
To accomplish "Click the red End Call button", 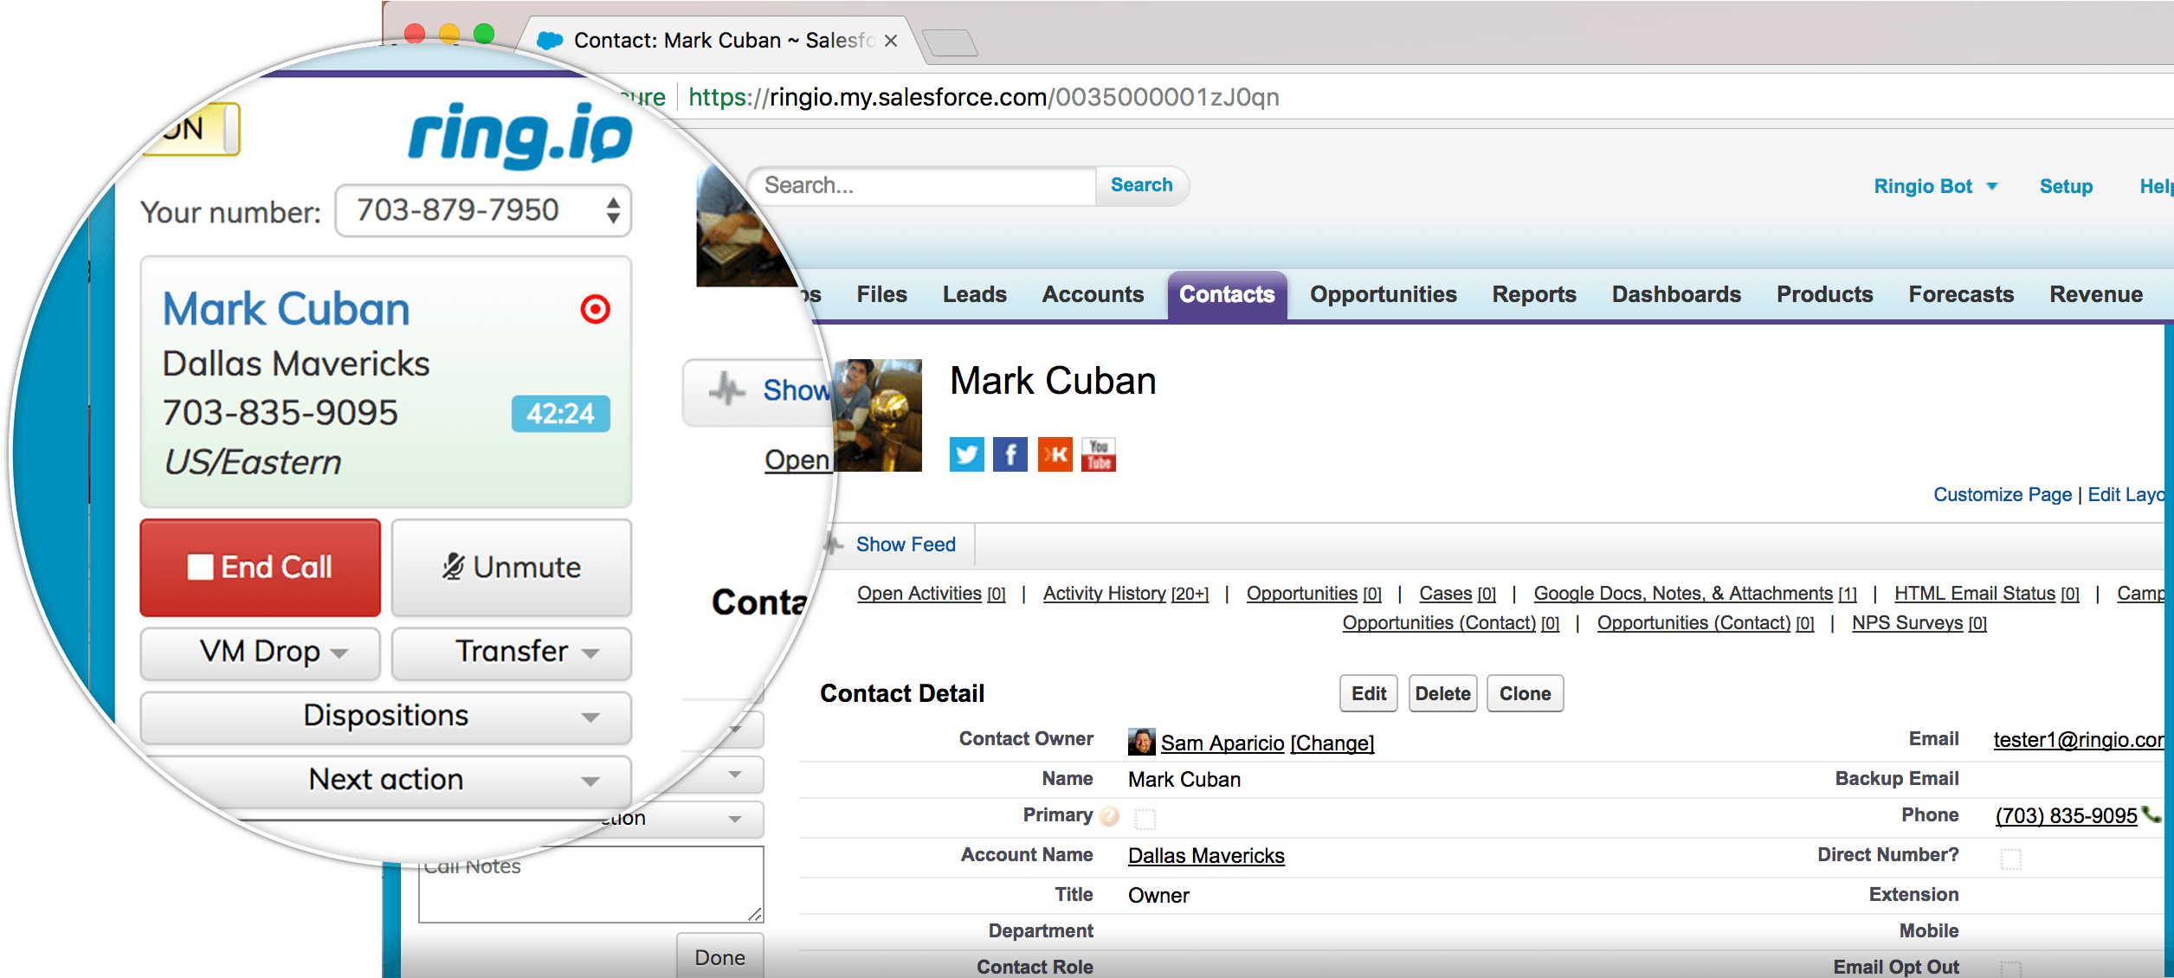I will coord(261,568).
